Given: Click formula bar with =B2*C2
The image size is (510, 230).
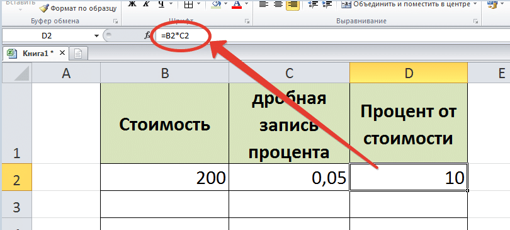Looking at the screenshot, I should [332, 35].
